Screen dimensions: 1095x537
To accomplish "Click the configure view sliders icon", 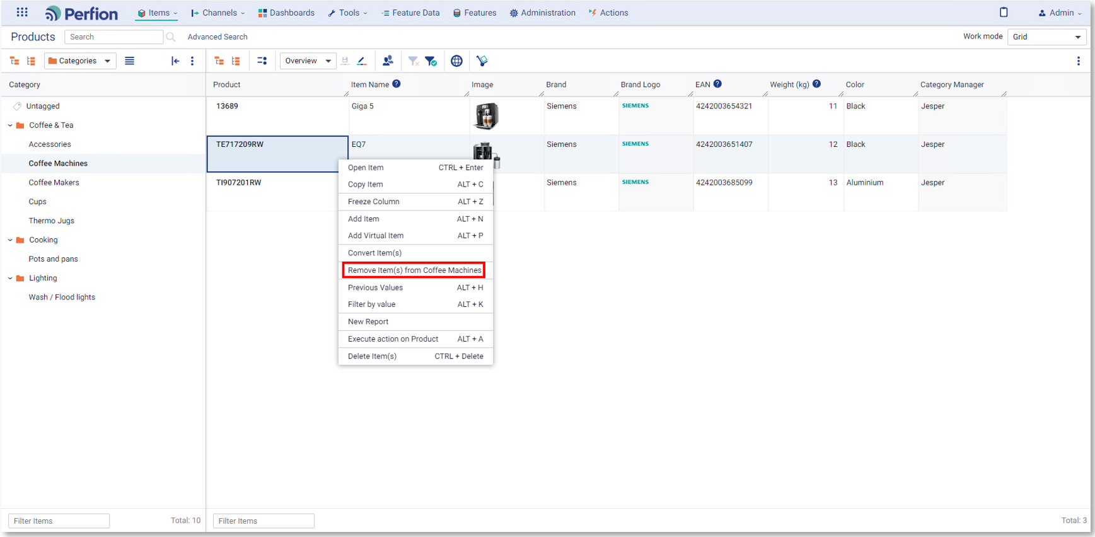I will pyautogui.click(x=262, y=61).
